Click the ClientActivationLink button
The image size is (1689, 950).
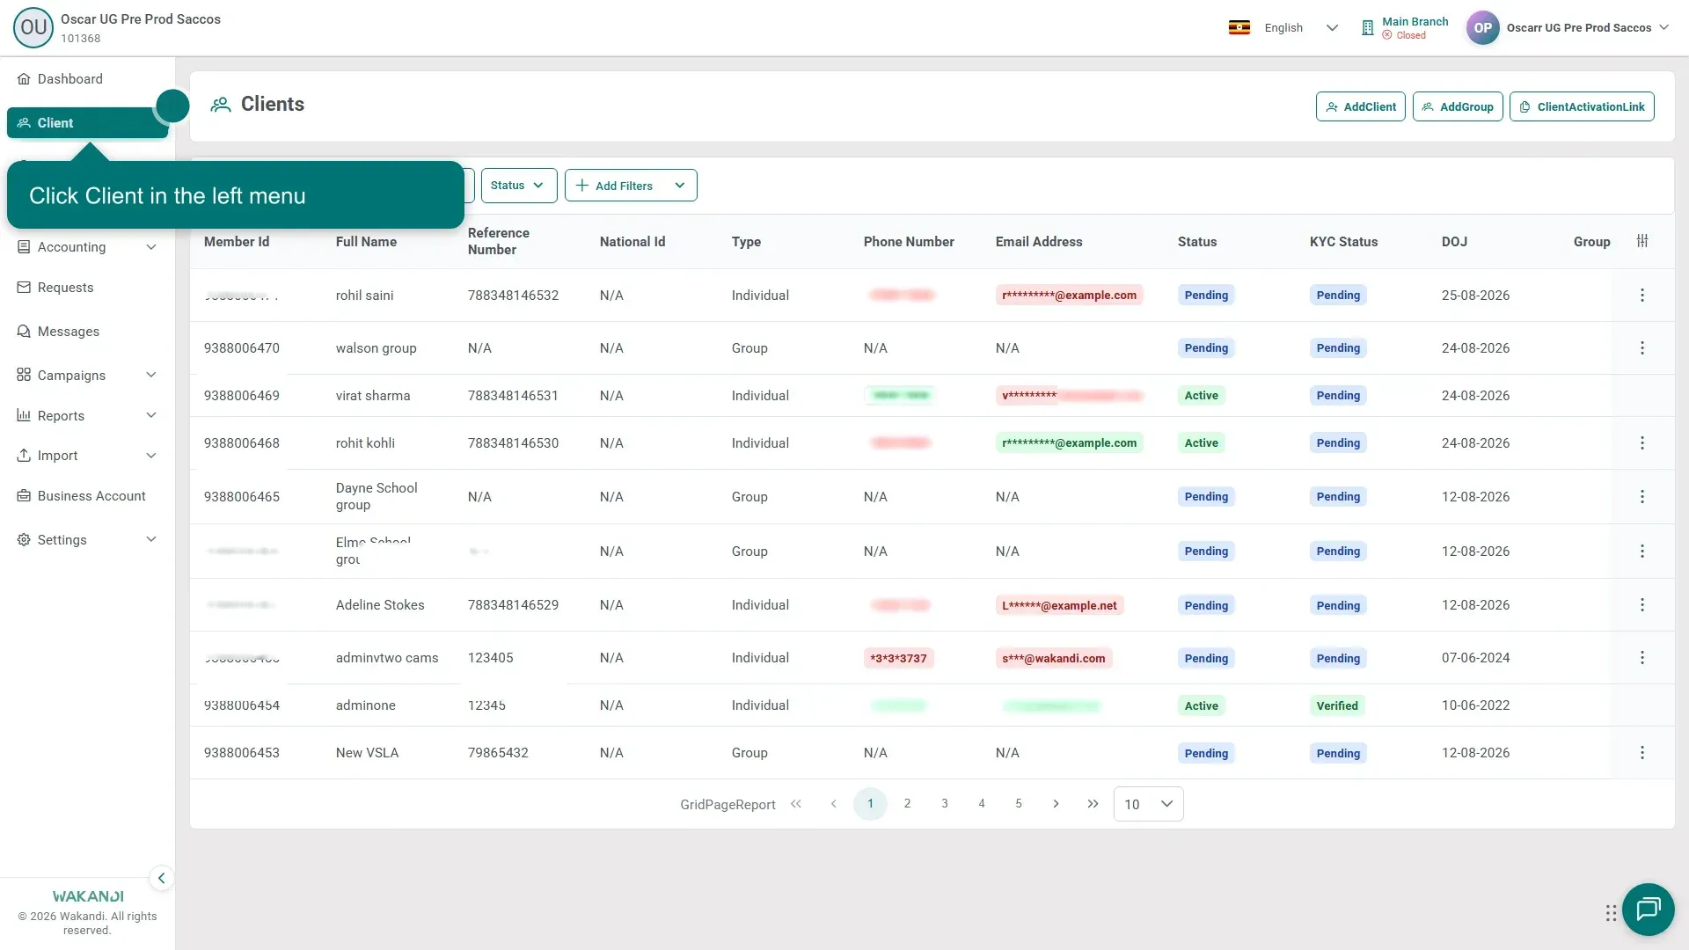1582,106
